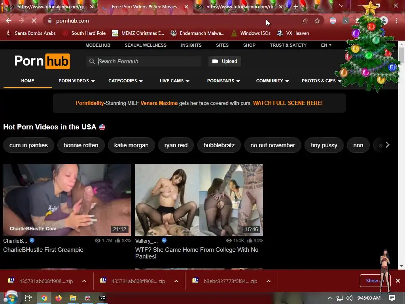Select the HOME navigation tab
405x304 pixels.
point(28,81)
